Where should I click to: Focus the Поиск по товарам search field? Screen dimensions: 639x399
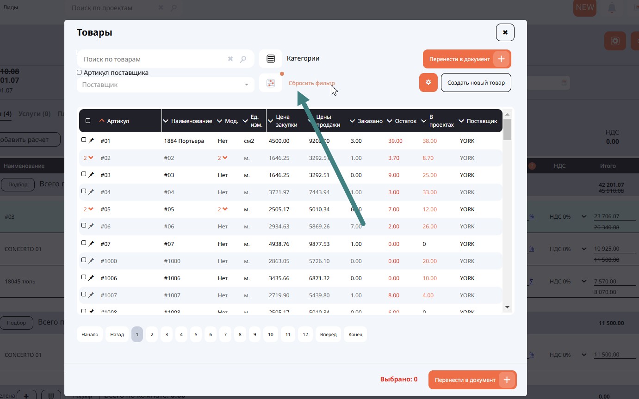click(153, 59)
